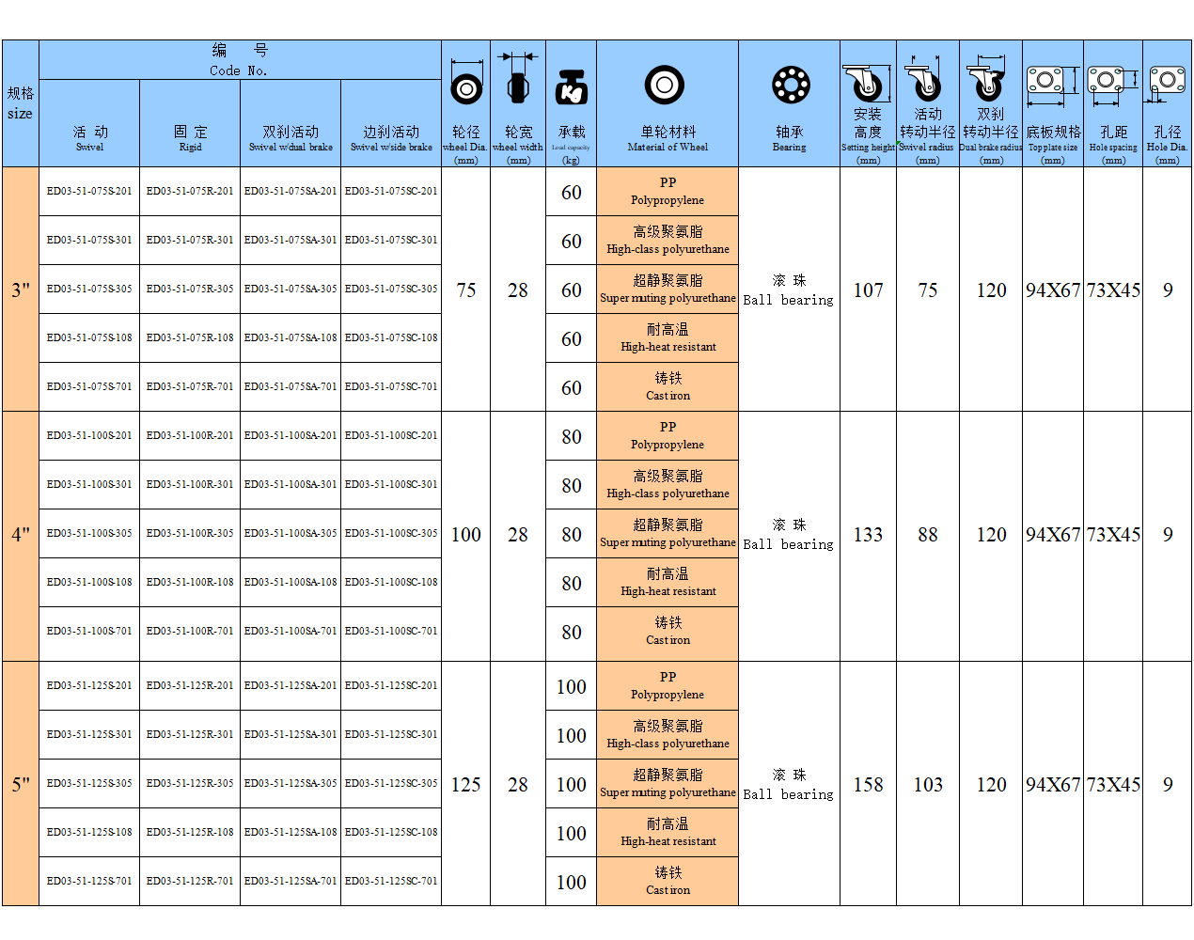Click load capacity 80 beside ED03-51-100S-201
This screenshot has width=1194, height=940.
(572, 437)
